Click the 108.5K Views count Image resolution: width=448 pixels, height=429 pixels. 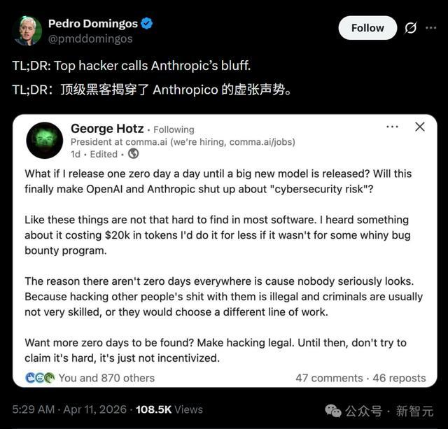click(x=169, y=409)
